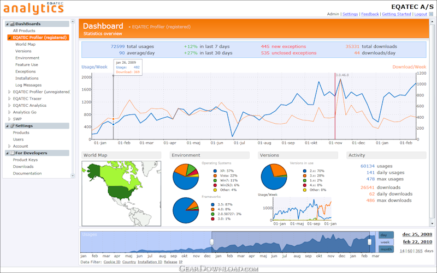Open Downloads under For Developers
The image size is (437, 273).
(23, 167)
